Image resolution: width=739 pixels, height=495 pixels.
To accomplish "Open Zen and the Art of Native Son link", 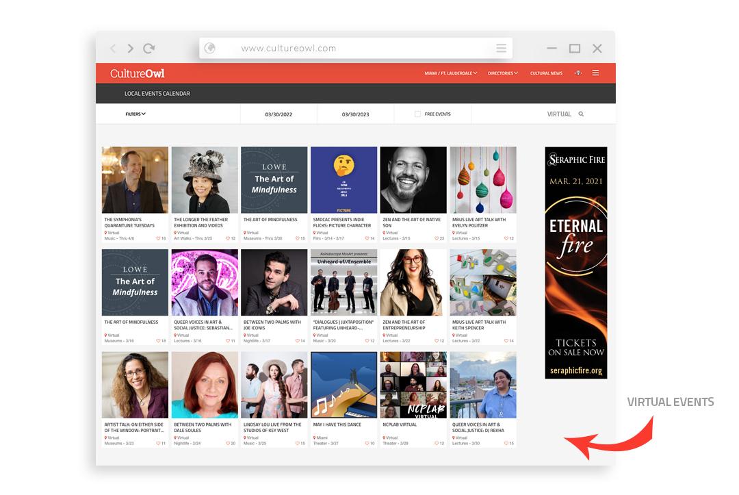I will tap(411, 223).
